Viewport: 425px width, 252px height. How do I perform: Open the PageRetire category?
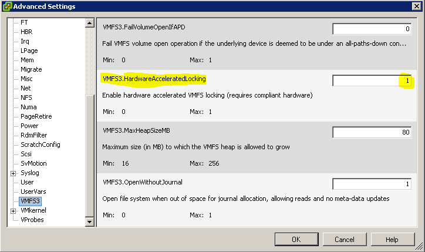36,116
